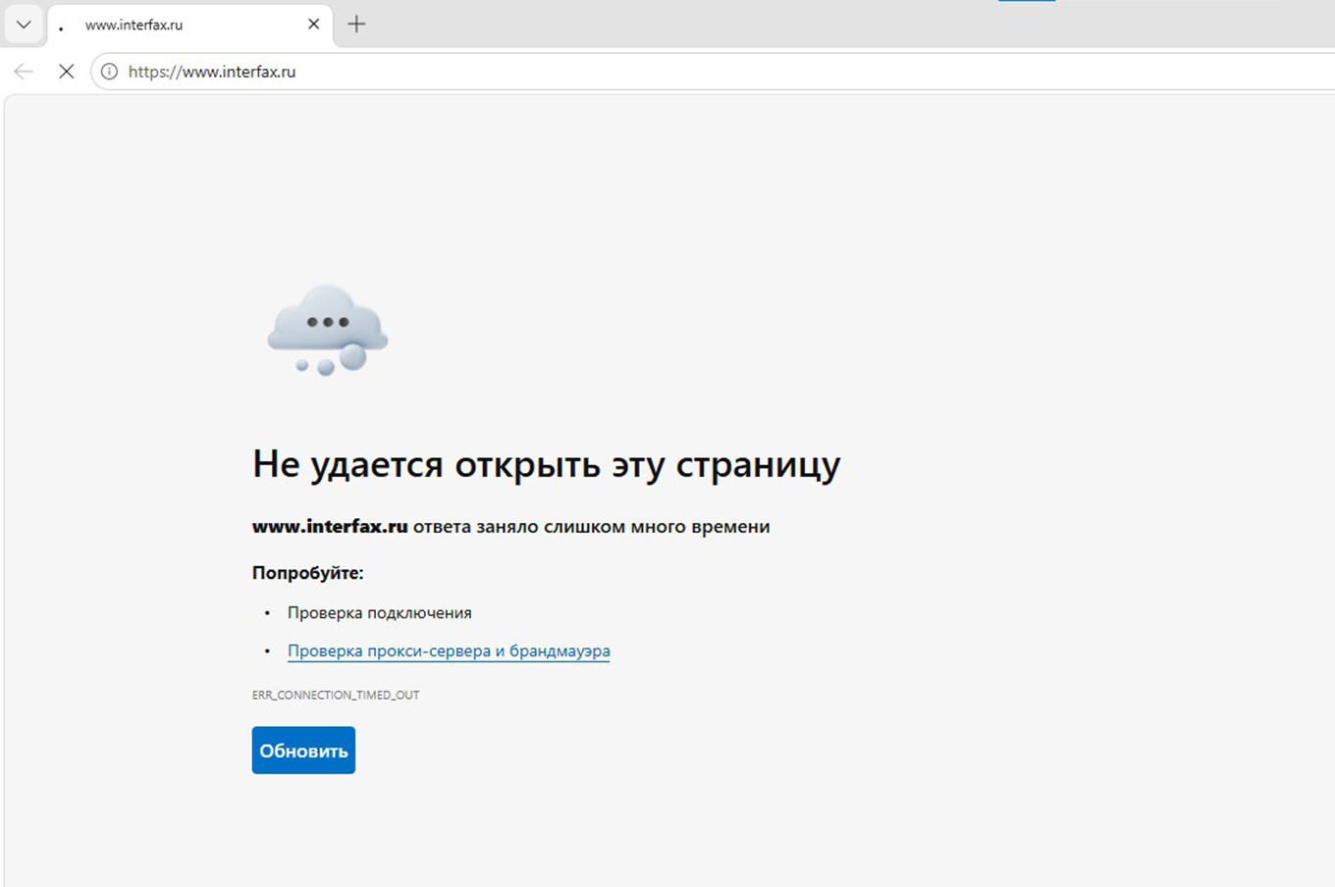Image resolution: width=1335 pixels, height=887 pixels.
Task: Click the cloud error illustration
Action: (x=328, y=330)
